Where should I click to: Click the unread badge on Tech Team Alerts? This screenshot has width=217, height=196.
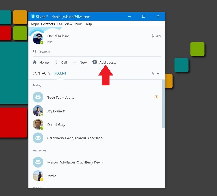click(x=156, y=97)
